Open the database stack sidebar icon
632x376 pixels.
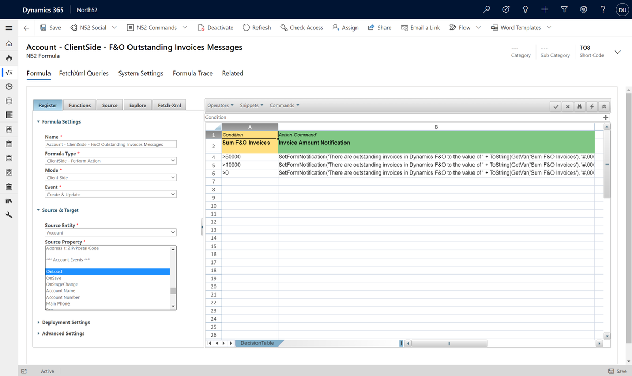pos(9,101)
